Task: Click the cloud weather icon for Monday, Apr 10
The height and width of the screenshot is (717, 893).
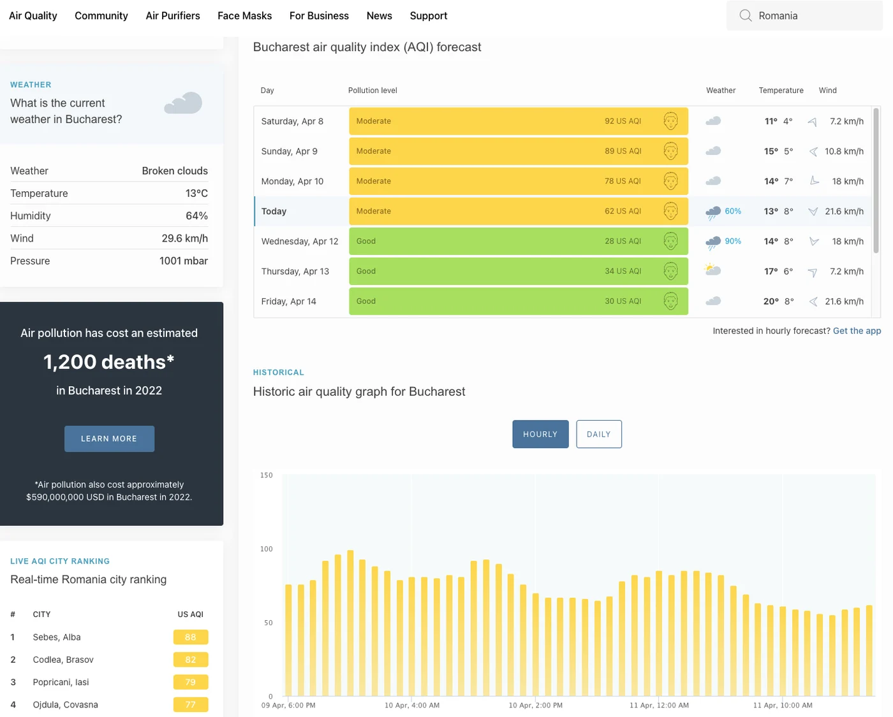Action: coord(713,181)
